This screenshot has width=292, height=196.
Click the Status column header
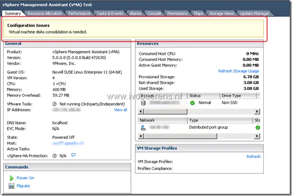click(x=203, y=96)
